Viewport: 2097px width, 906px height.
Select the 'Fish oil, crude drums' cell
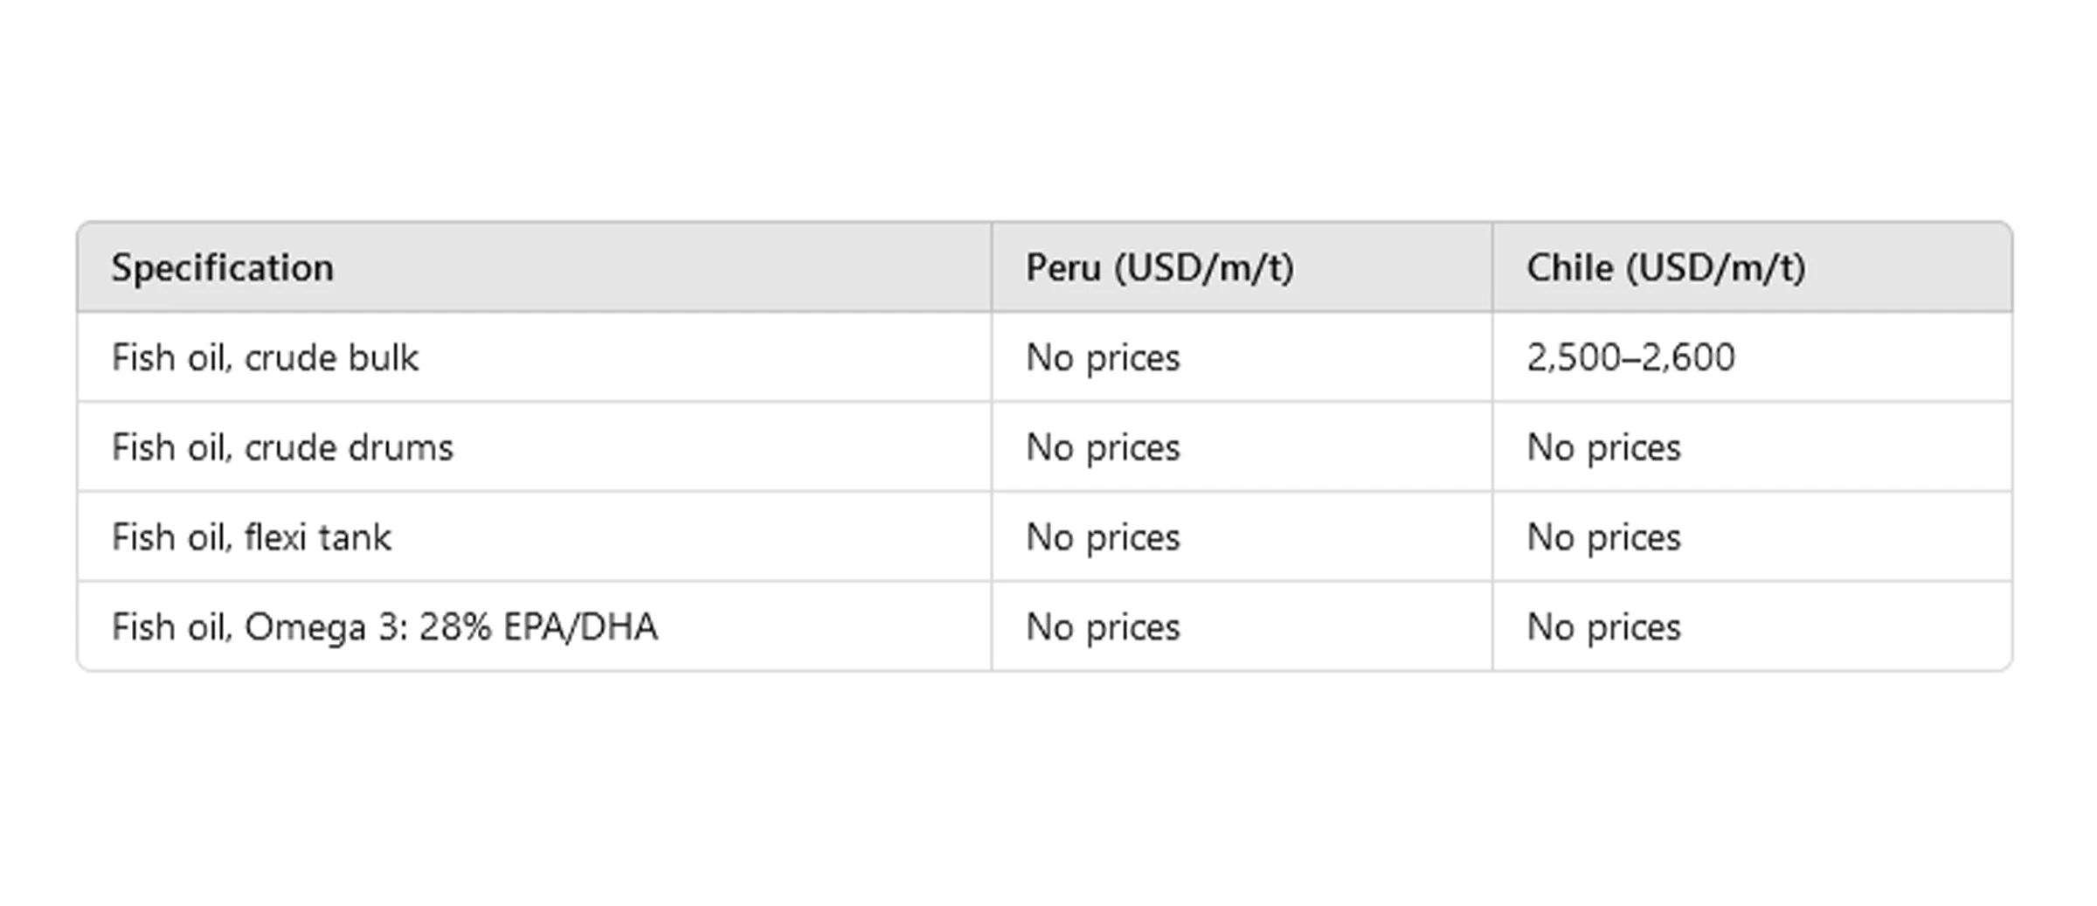tap(282, 447)
